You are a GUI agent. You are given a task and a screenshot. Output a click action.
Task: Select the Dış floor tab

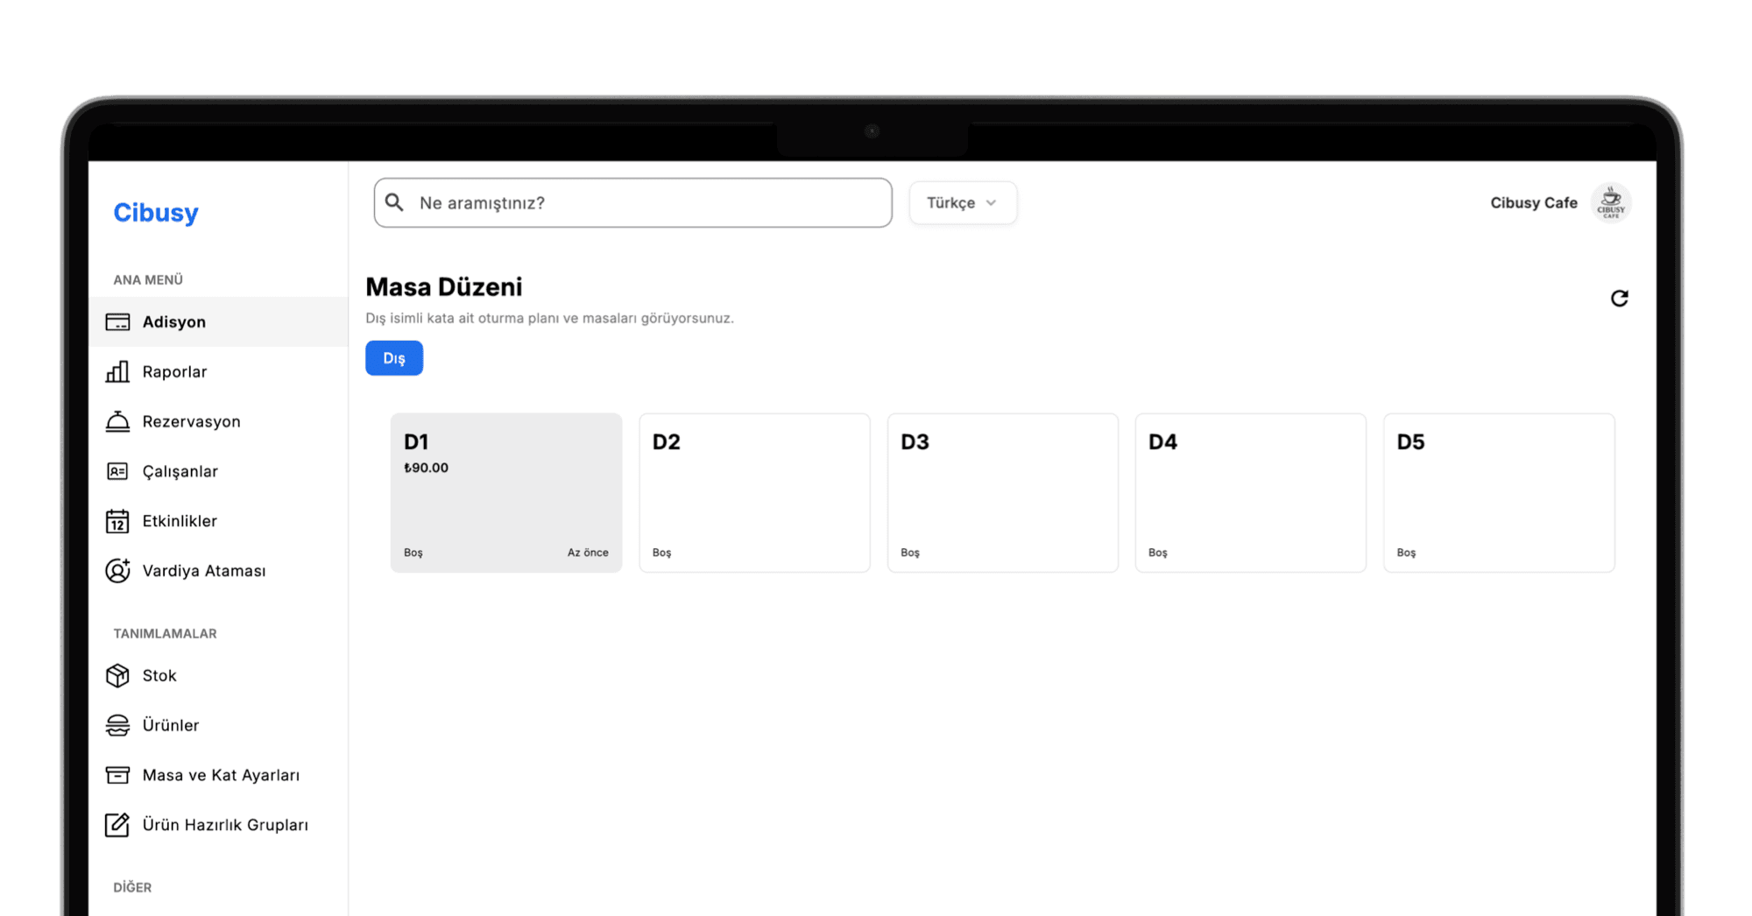click(x=394, y=358)
